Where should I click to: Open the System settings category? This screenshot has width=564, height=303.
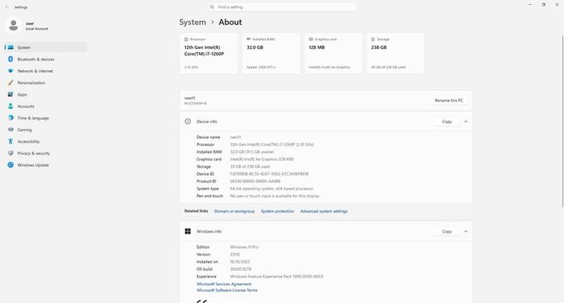pos(46,48)
